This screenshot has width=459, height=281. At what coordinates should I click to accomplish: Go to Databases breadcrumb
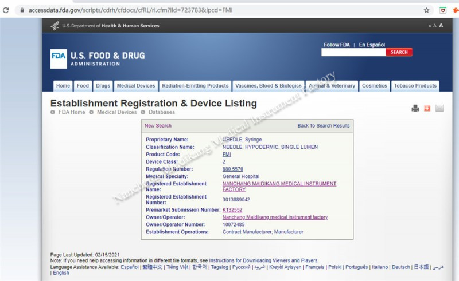click(162, 112)
